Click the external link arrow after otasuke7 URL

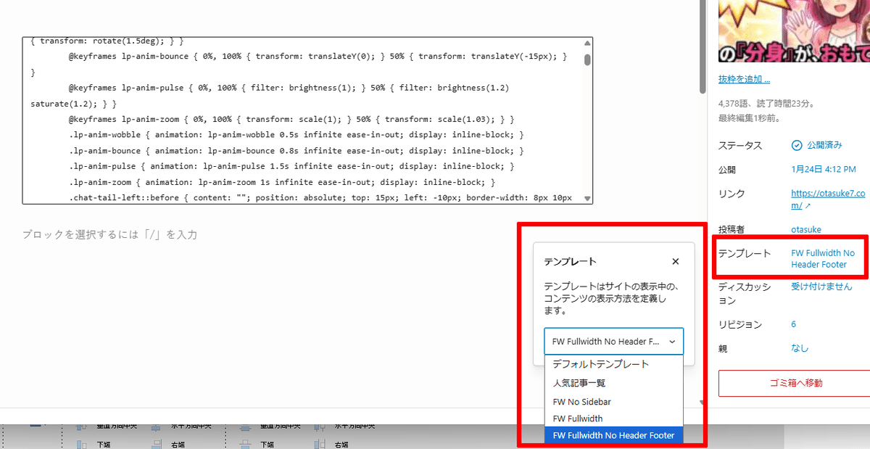pos(808,206)
